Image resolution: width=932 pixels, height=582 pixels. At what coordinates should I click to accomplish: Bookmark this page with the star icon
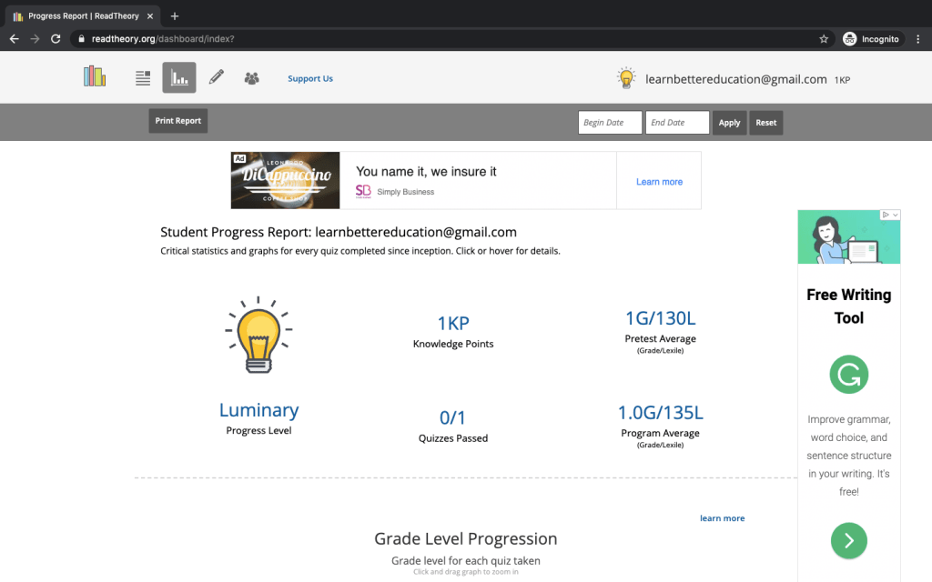click(824, 39)
